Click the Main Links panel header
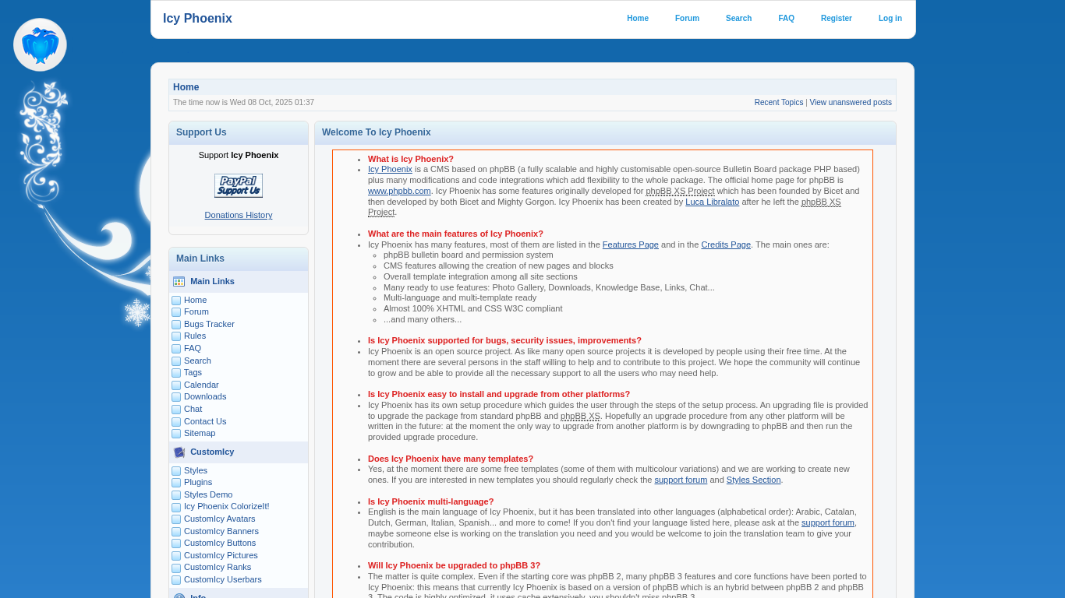 click(239, 259)
